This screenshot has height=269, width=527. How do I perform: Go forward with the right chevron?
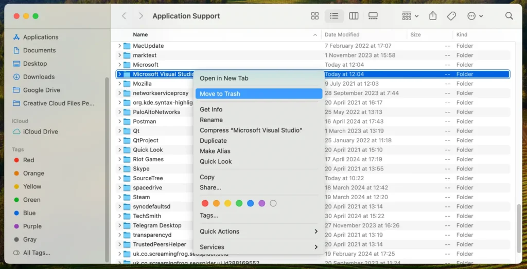pos(141,16)
